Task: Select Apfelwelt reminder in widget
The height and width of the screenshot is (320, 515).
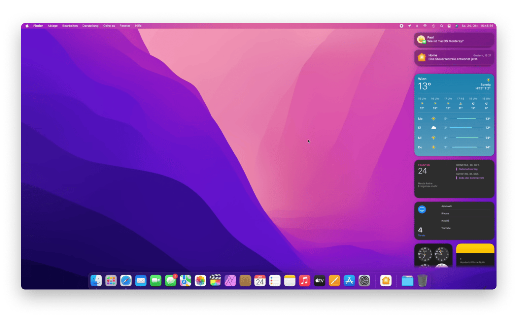Action: (x=446, y=206)
